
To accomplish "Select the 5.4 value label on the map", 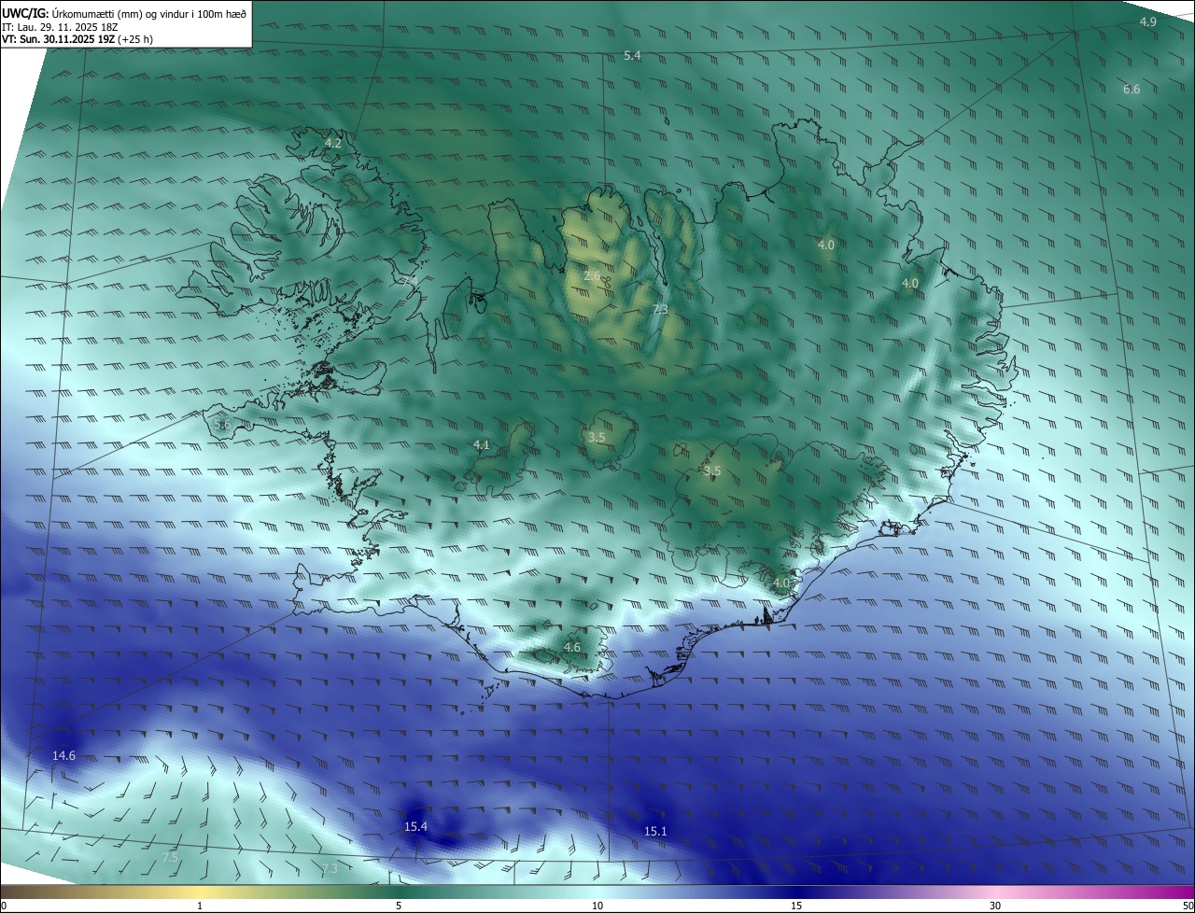I will click(632, 56).
